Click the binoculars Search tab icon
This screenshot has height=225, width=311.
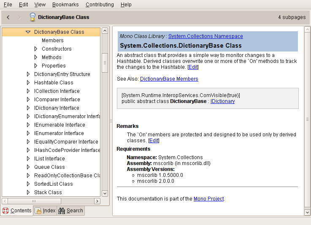[61, 211]
